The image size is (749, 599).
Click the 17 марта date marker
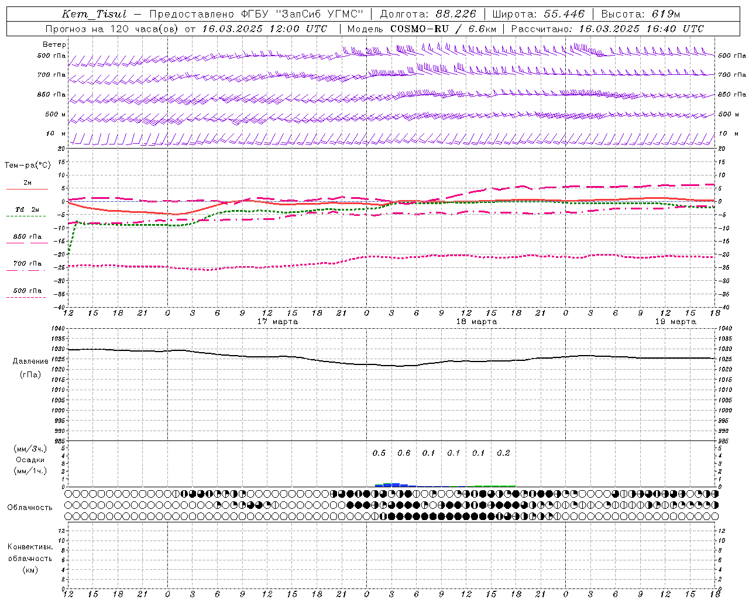[x=277, y=322]
